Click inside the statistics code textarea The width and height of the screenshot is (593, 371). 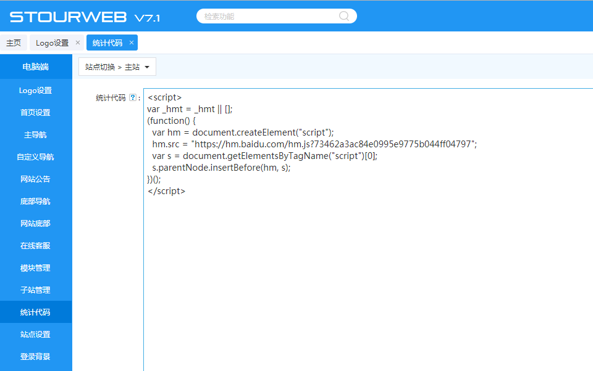(x=368, y=277)
